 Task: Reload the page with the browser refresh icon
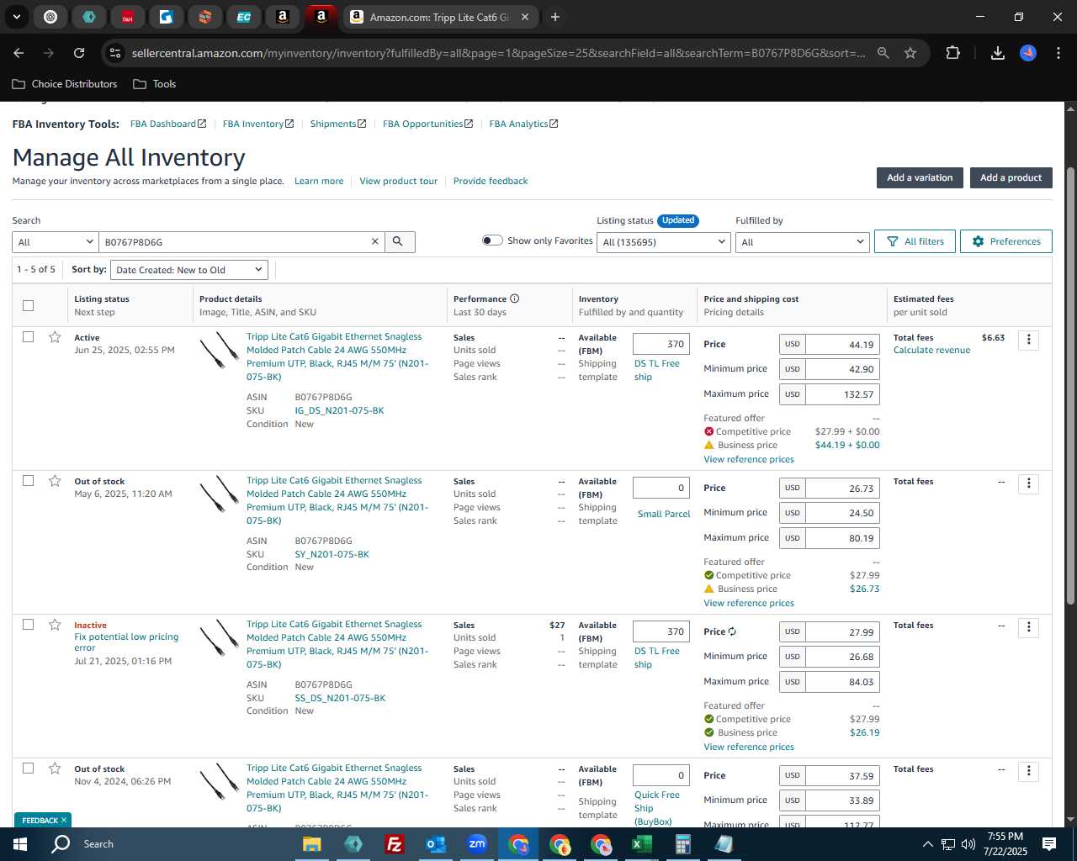[x=79, y=53]
